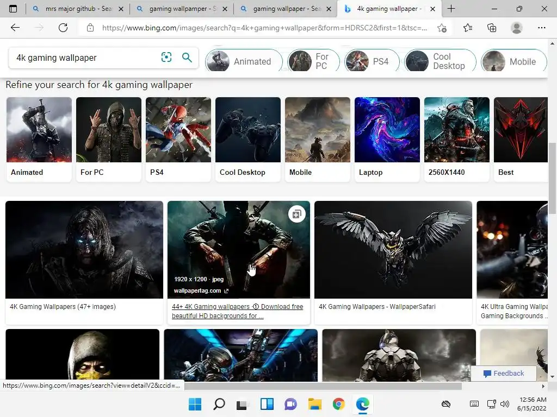
Task: Open '4K Gaming Wallpapers (47+ images)' result image
Action: 84,250
